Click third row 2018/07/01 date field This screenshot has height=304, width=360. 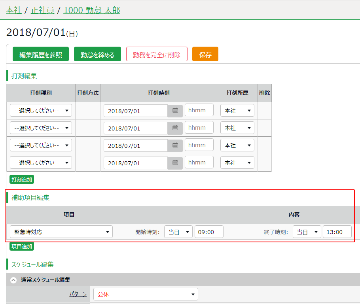(136, 146)
